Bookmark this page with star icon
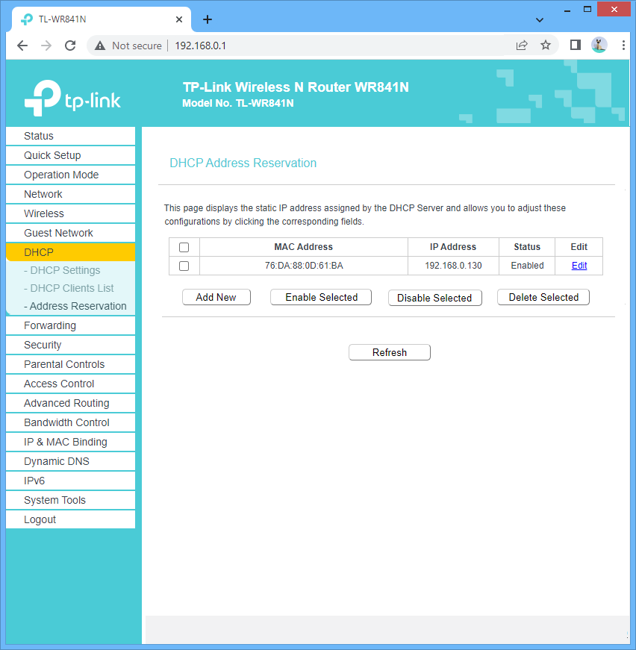The height and width of the screenshot is (650, 636). click(546, 46)
